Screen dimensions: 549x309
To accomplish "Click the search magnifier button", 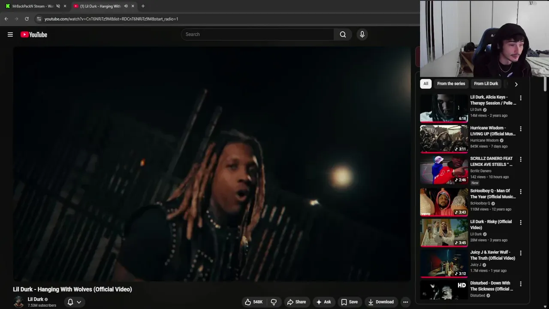I will [343, 34].
